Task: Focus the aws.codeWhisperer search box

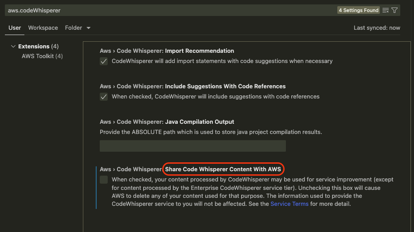Action: tap(168, 10)
